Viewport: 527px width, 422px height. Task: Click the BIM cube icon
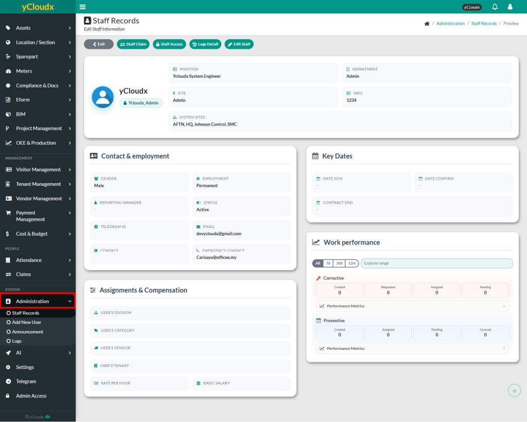tap(8, 114)
